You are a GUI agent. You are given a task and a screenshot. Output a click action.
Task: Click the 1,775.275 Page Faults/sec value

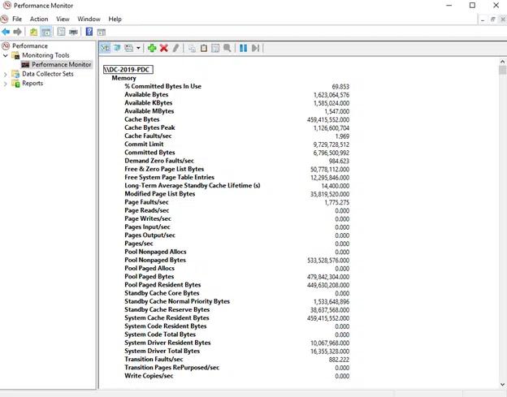[337, 202]
